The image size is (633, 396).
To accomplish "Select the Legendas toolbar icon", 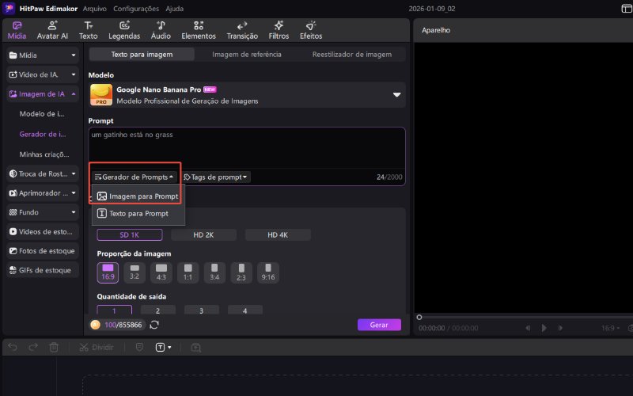I will 124,30.
